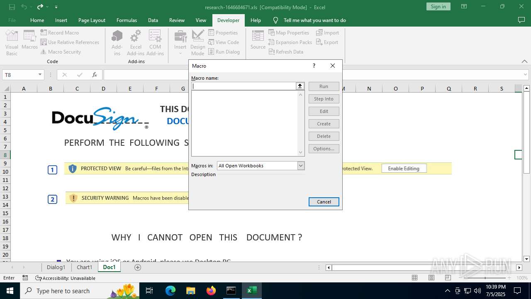Toggle Design Mode
Viewport: 531px width, 299px height.
197,42
